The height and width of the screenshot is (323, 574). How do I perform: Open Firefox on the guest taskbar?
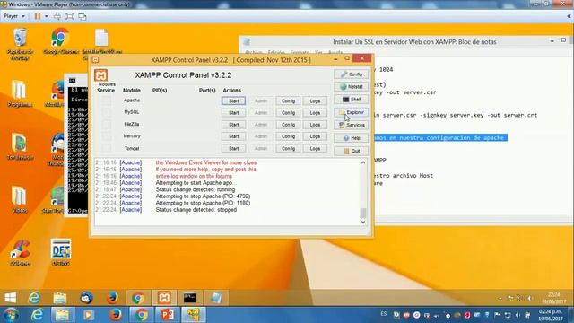tap(112, 298)
